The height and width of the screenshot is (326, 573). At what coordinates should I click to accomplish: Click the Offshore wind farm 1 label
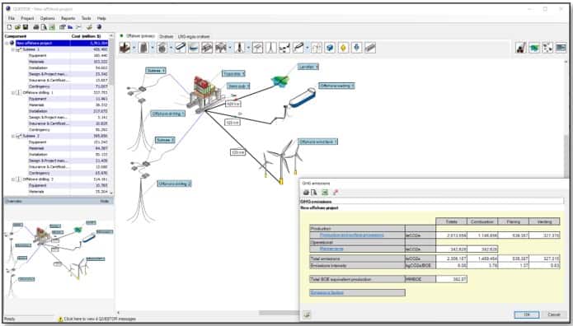pyautogui.click(x=318, y=142)
